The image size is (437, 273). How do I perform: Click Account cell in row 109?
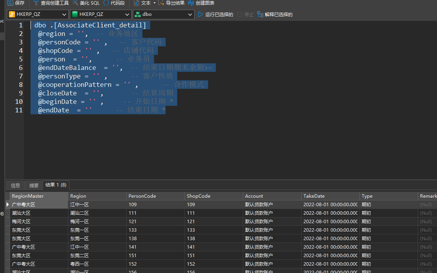click(x=272, y=204)
